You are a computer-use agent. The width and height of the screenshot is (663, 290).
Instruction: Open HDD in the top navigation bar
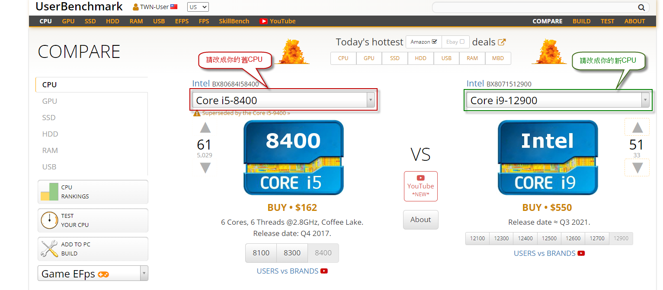pyautogui.click(x=112, y=21)
